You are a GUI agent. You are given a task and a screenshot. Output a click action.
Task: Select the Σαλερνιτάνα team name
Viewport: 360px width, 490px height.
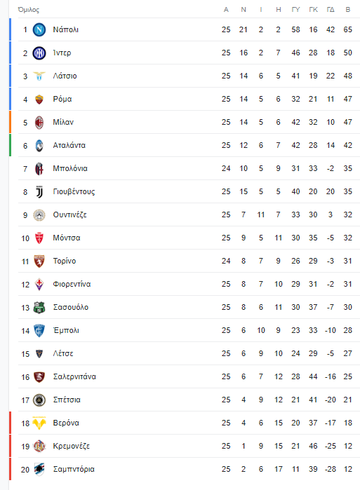(74, 376)
